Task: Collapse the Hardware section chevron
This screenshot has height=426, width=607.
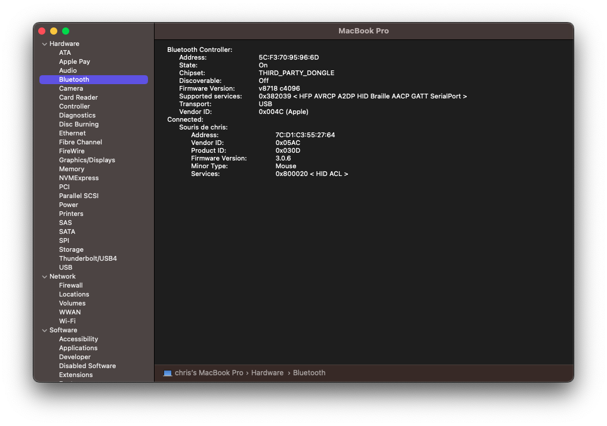Action: point(45,44)
